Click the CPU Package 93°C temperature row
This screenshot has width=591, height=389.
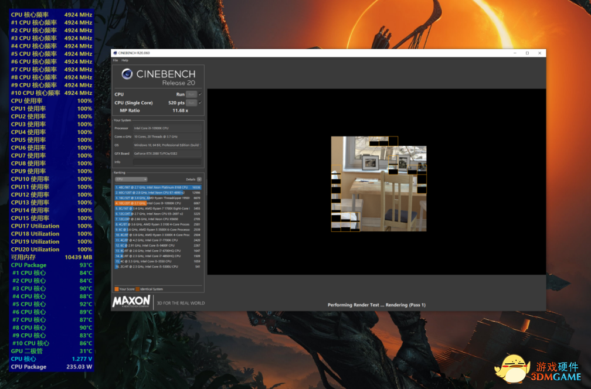[52, 265]
